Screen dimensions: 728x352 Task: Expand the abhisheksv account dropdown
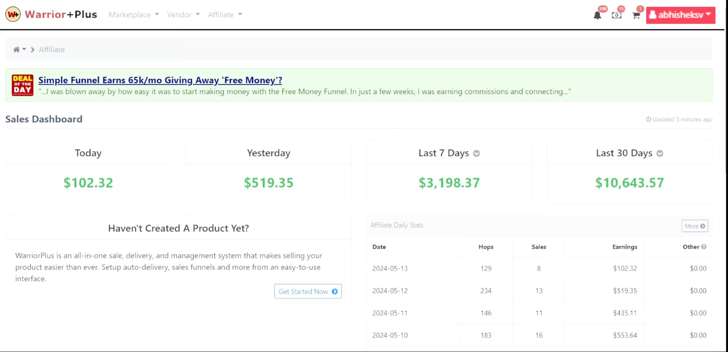tap(681, 15)
